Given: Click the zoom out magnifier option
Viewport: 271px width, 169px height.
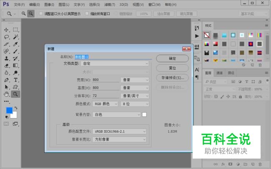Looking at the screenshot, I should (x=31, y=13).
